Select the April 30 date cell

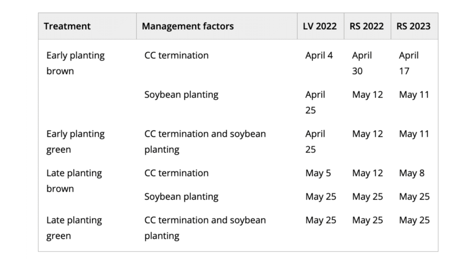(x=362, y=63)
